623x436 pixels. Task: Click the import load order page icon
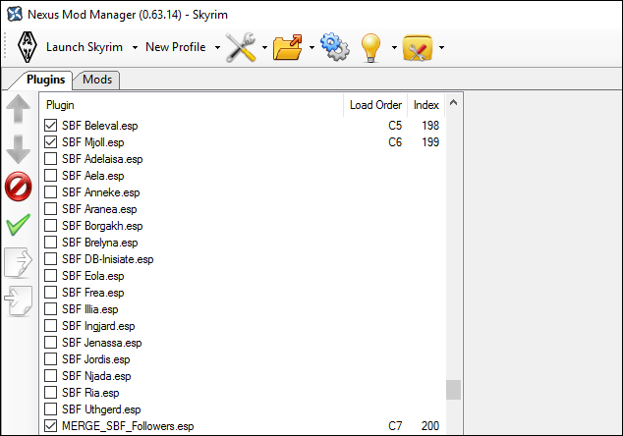19,300
